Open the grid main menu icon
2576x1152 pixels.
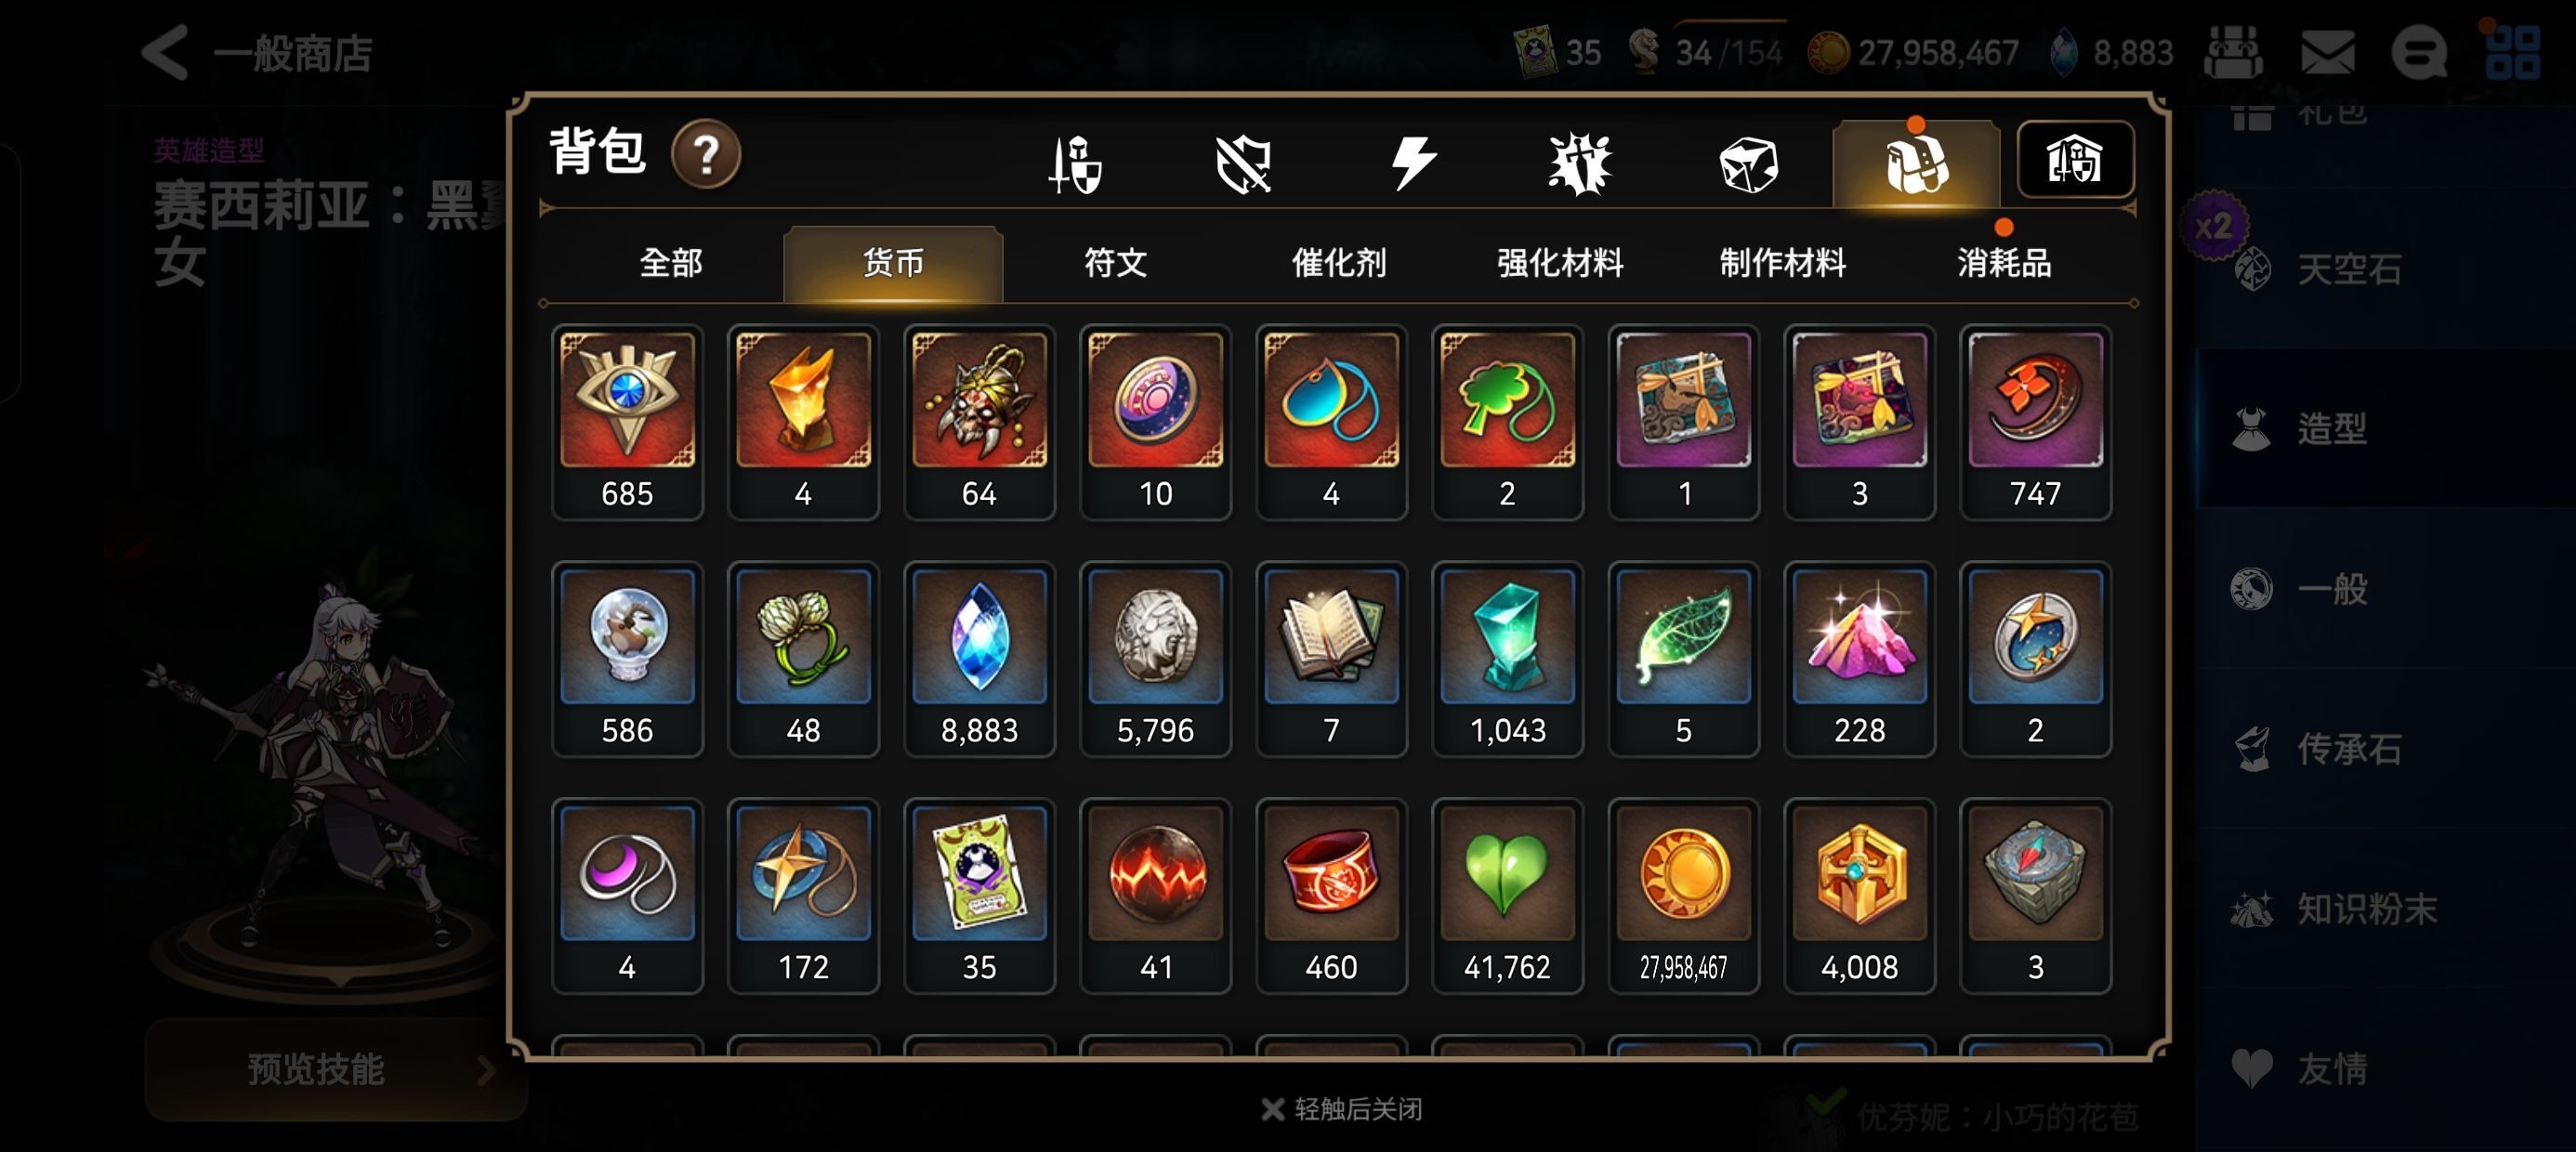[x=2512, y=52]
